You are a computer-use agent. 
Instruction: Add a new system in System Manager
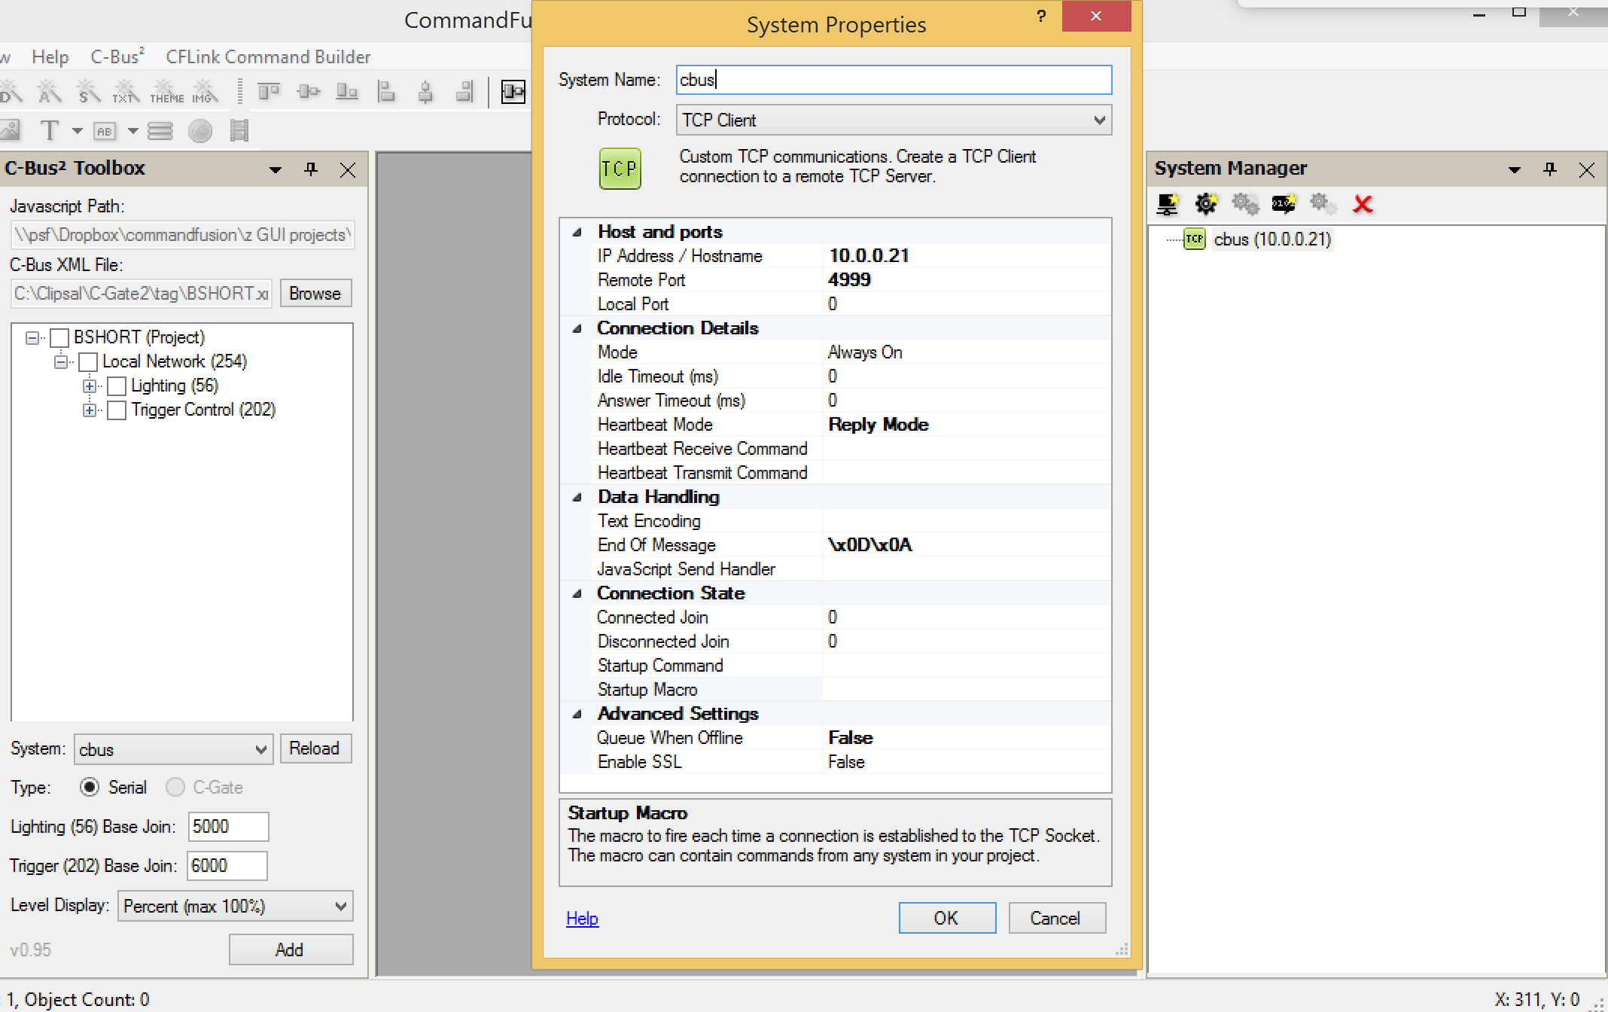click(x=1168, y=203)
